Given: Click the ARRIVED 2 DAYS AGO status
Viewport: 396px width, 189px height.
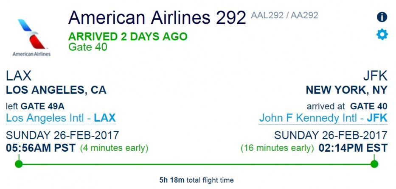Looking at the screenshot, I should (x=128, y=37).
